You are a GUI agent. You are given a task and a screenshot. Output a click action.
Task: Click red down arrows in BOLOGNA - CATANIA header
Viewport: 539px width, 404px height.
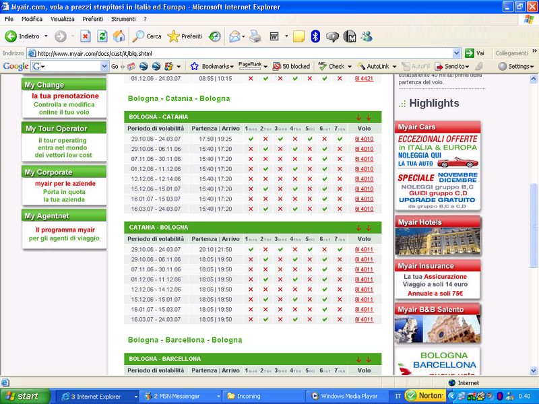364,117
